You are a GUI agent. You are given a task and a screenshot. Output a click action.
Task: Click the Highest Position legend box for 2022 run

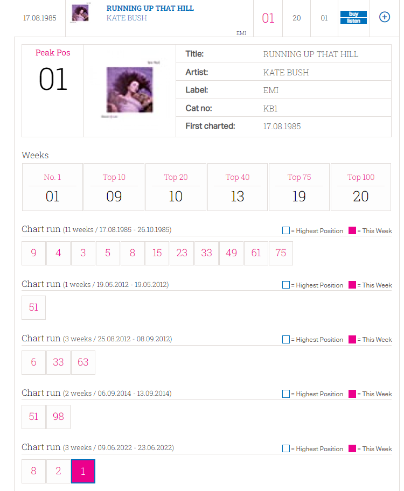286,448
